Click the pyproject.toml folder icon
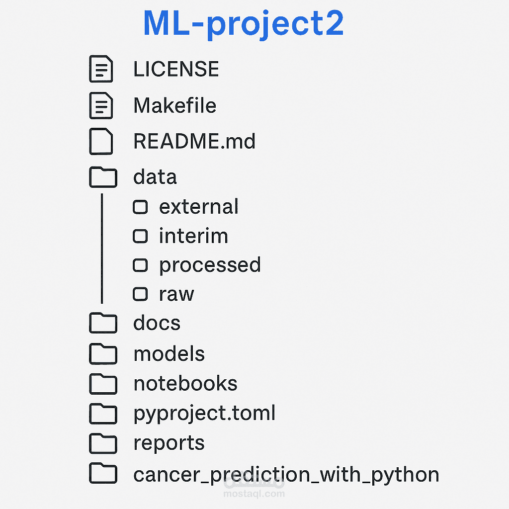 (x=103, y=414)
